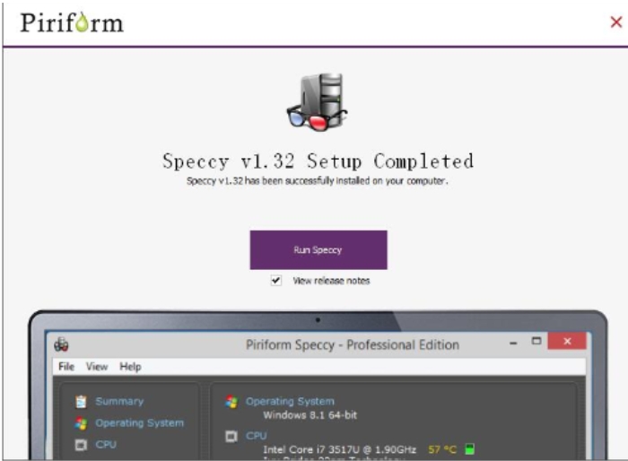The height and width of the screenshot is (461, 628).
Task: Click the CPU heading link in main panel
Action: click(257, 436)
